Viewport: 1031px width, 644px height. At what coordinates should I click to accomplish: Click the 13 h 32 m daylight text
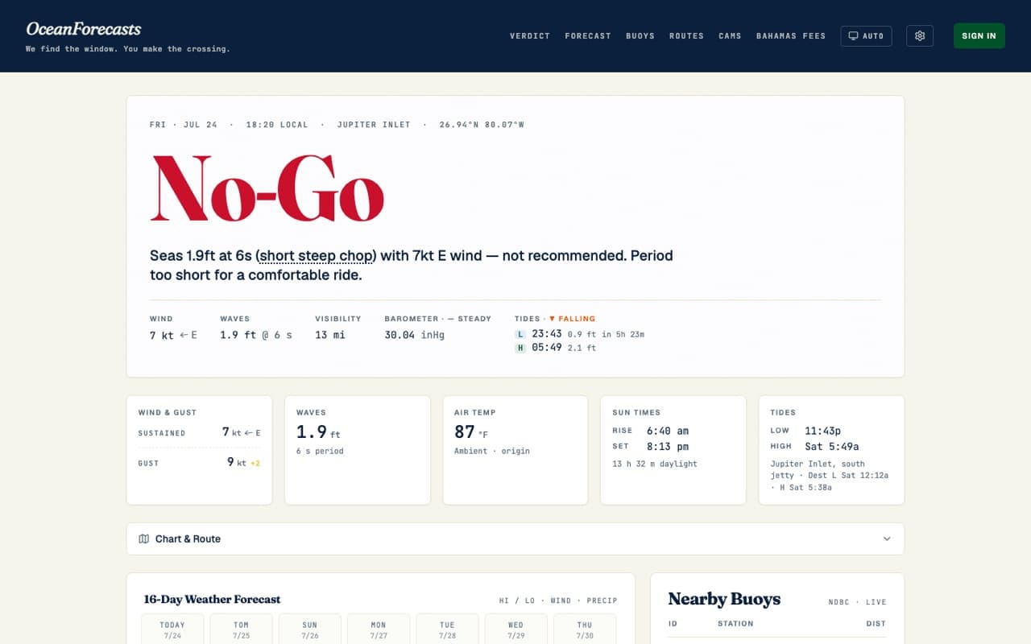(x=655, y=464)
